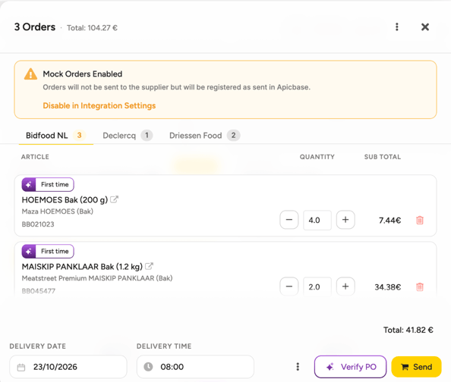Select the MAISKIP PANKLAAR Bak (1.2 kg) name

coord(82,267)
